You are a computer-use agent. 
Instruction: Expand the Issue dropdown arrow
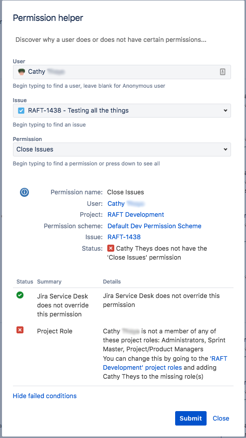pyautogui.click(x=225, y=111)
